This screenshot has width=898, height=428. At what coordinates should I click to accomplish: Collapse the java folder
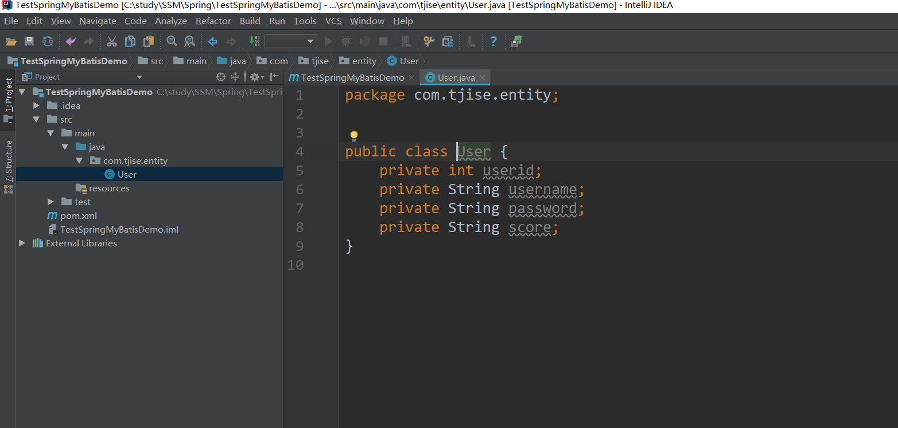tap(65, 147)
